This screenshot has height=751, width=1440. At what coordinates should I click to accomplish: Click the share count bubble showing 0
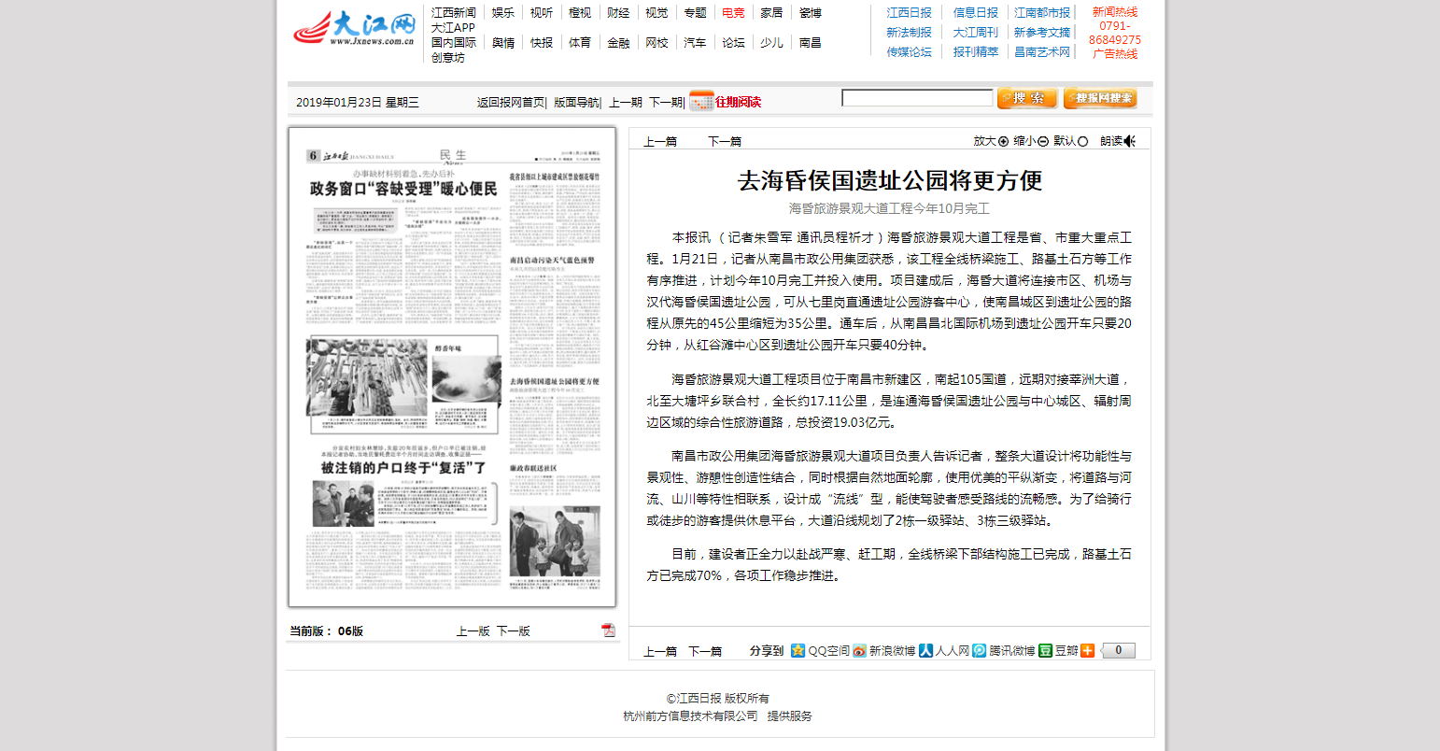[1119, 650]
